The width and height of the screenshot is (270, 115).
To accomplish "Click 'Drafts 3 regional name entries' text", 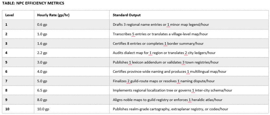I will [138, 24].
